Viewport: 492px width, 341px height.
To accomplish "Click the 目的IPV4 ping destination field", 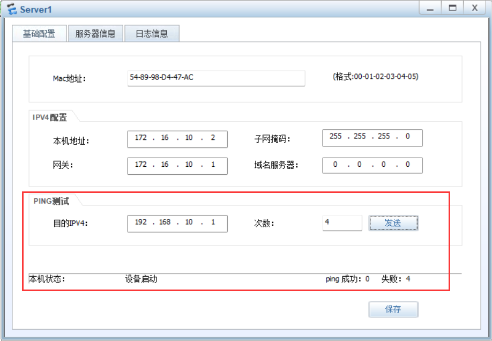I will (177, 224).
